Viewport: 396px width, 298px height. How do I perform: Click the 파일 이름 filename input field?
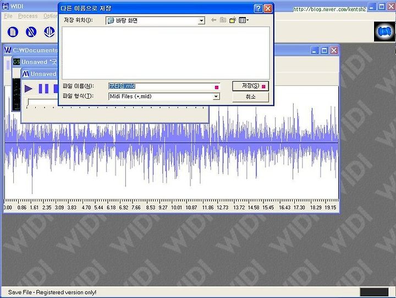click(164, 86)
